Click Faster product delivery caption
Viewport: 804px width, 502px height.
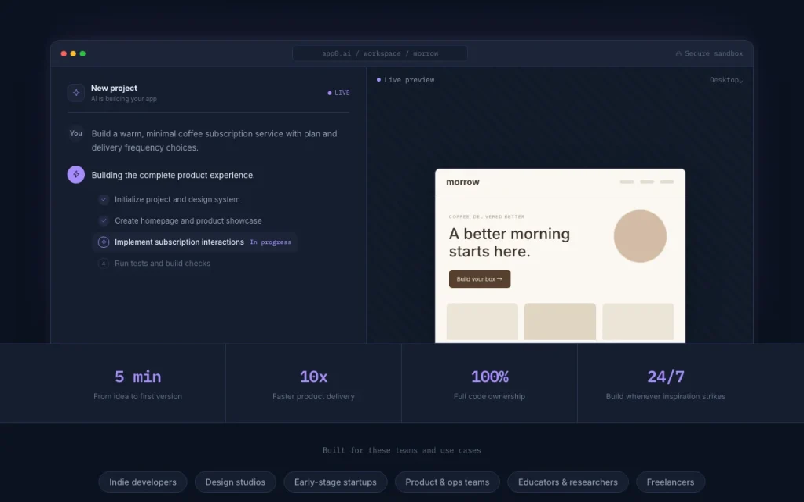(x=313, y=396)
